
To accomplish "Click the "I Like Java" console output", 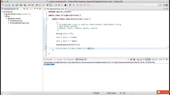I will [x=49, y=64].
